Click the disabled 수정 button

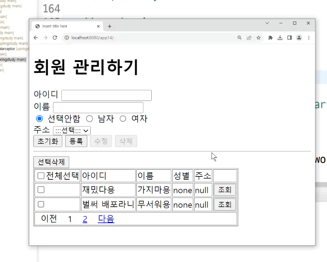(101, 141)
